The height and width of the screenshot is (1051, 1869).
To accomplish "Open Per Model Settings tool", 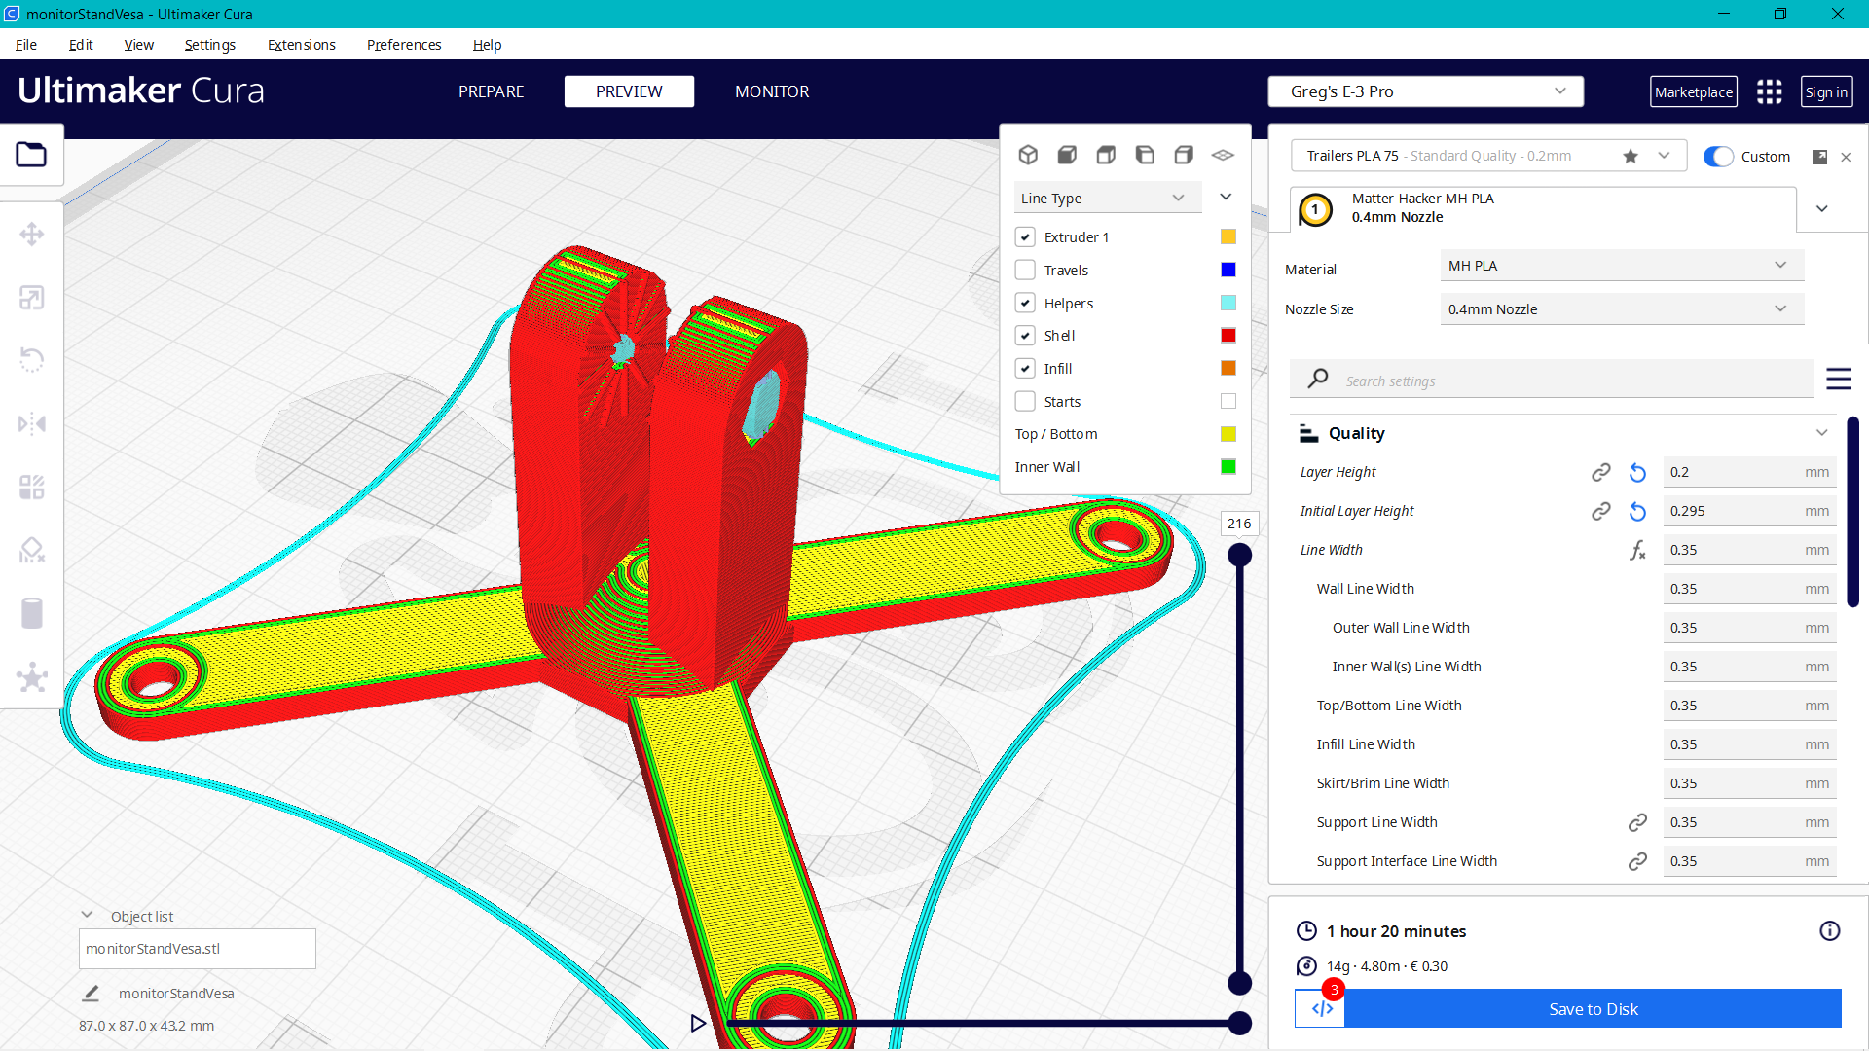I will click(x=31, y=487).
